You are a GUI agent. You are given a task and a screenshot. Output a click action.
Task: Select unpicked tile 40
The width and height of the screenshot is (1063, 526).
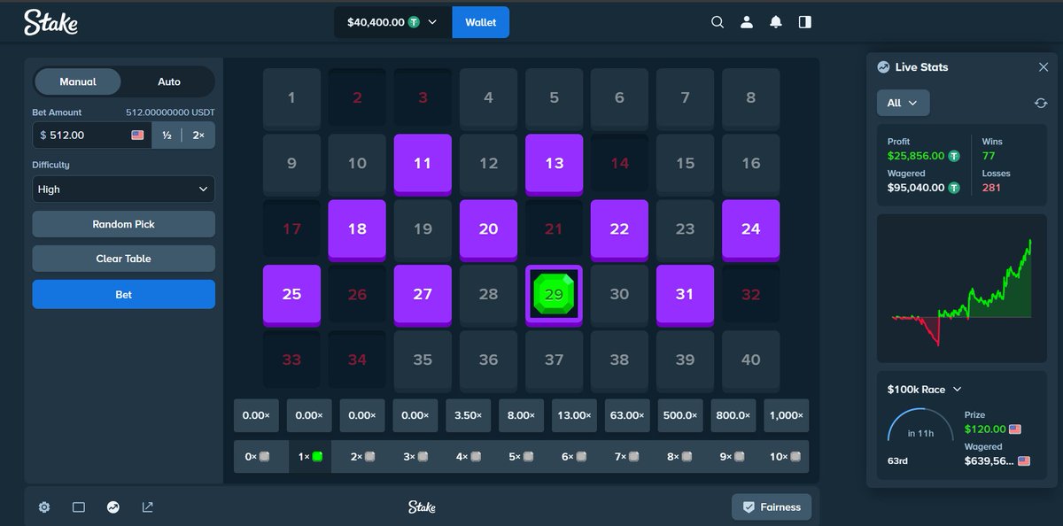(x=750, y=360)
